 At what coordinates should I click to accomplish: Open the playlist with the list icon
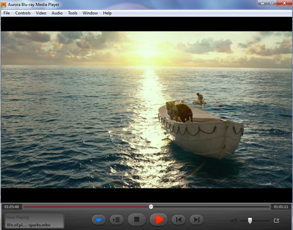(x=117, y=220)
